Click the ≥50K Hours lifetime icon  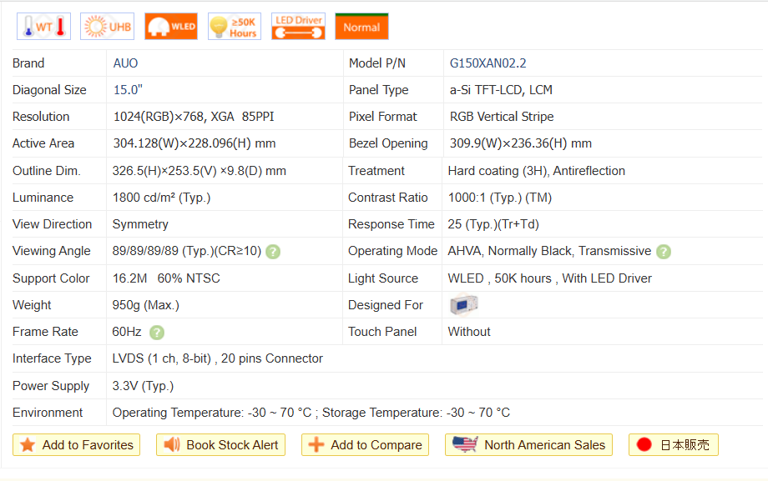234,27
